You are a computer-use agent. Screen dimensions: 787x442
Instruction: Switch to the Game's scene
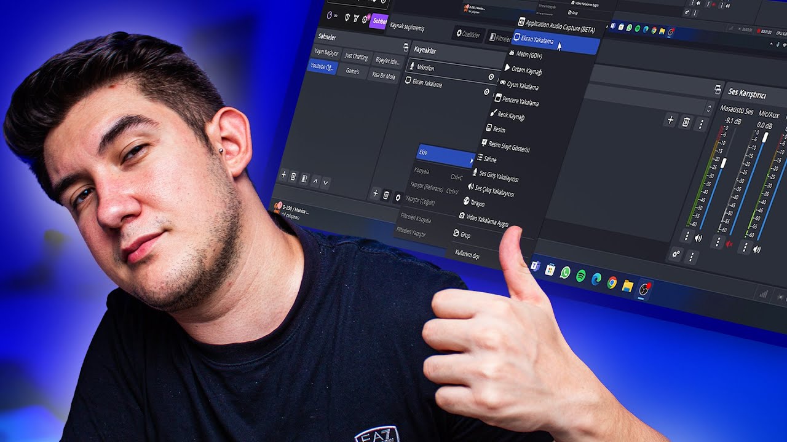point(353,71)
